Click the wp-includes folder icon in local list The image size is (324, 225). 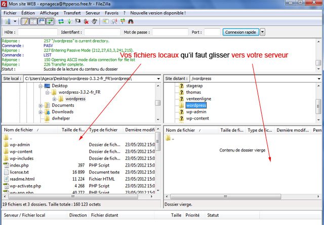click(x=6, y=158)
